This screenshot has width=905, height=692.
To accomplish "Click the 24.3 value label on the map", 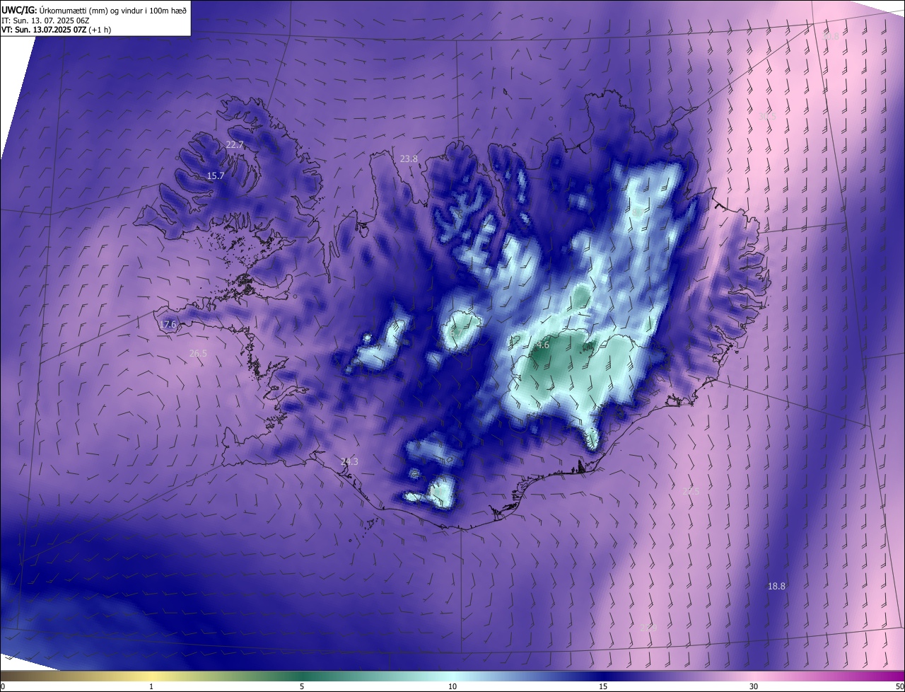I will click(349, 461).
